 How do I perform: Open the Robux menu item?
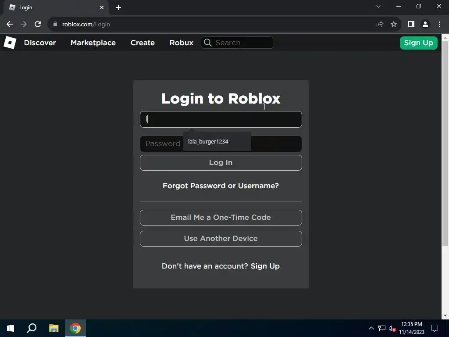click(181, 43)
